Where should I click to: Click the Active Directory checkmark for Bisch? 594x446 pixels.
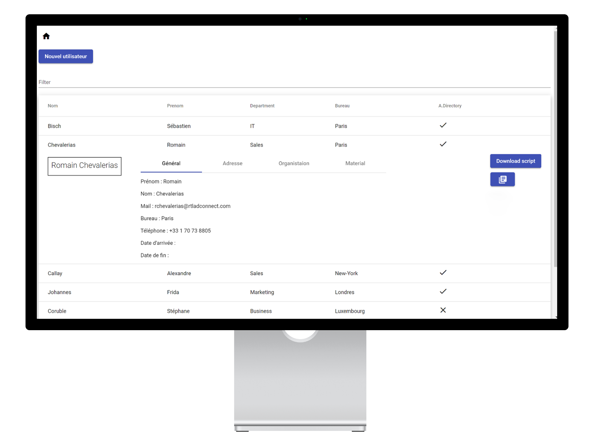442,125
